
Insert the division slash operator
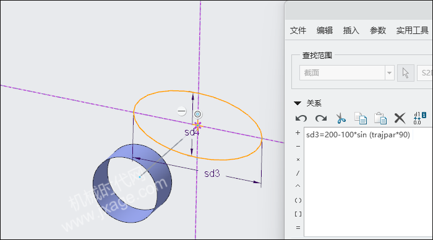coord(298,173)
